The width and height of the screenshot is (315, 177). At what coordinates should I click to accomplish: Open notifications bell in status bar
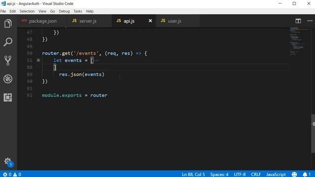307,175
